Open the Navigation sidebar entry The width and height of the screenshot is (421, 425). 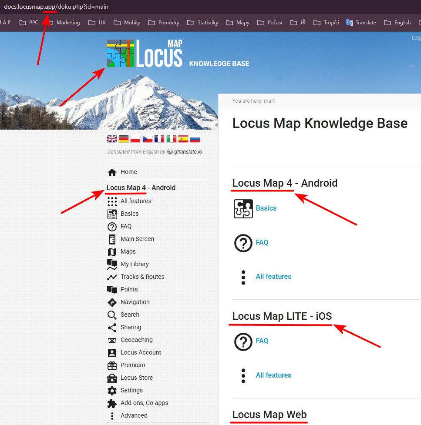coord(135,302)
